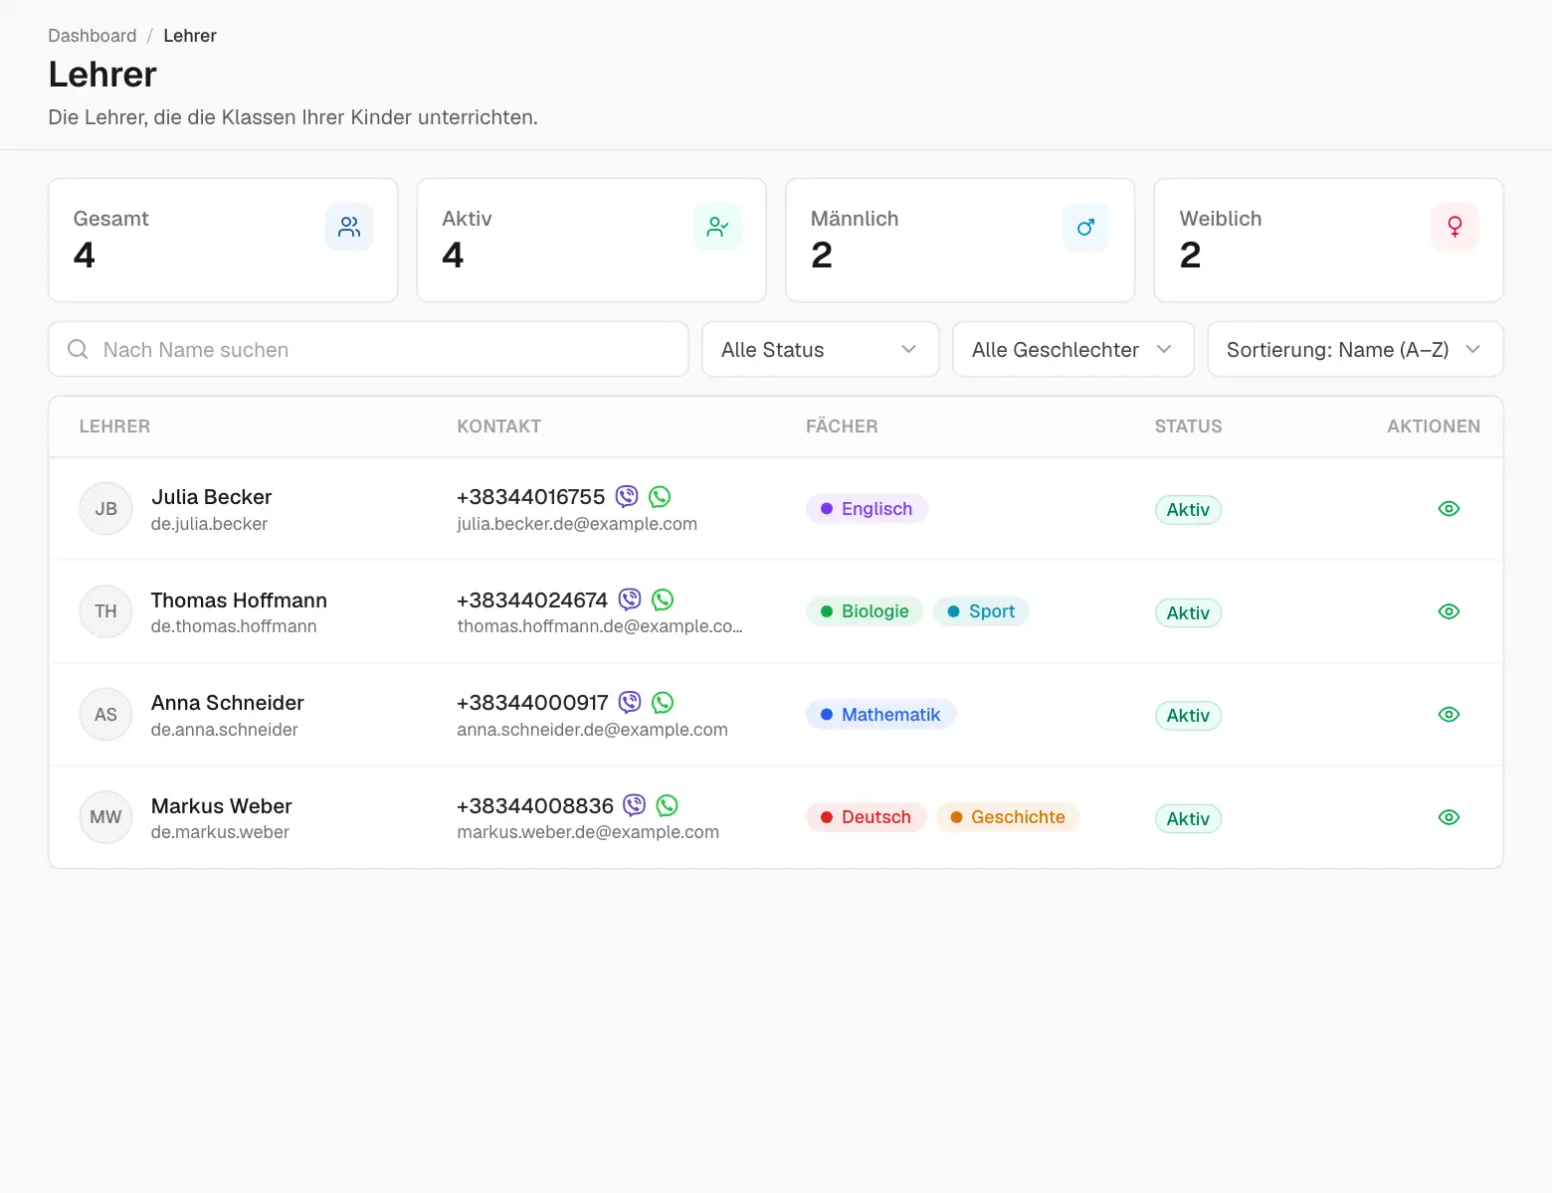Click the MW avatar of Markus Weber

105,817
